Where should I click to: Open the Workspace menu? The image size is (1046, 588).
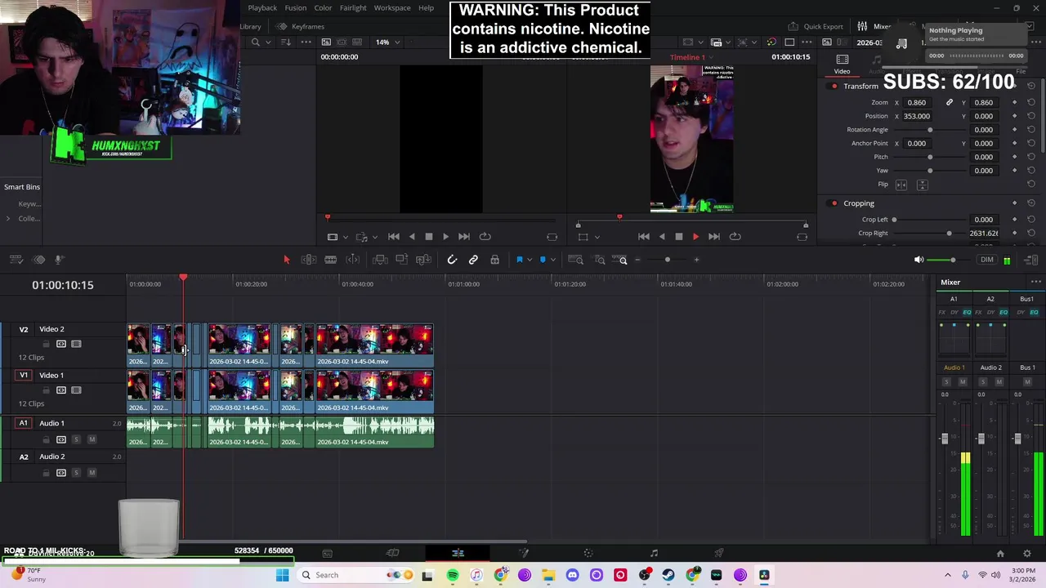[392, 7]
